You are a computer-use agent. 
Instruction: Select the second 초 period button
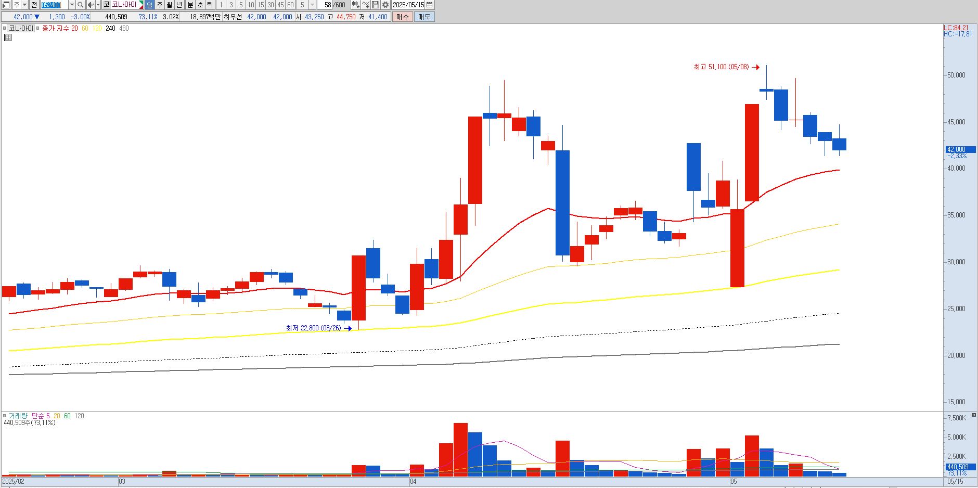click(x=200, y=5)
